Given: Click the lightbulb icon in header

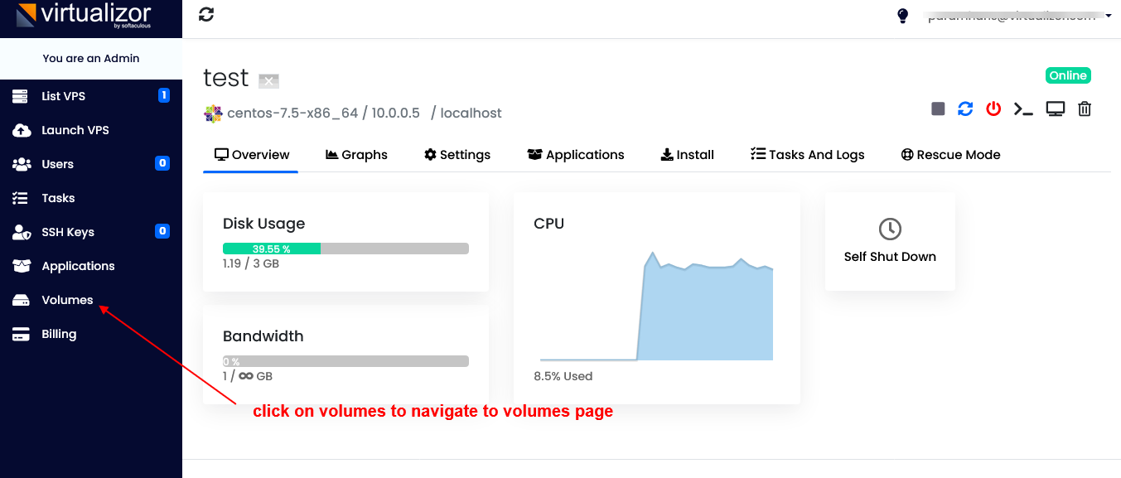Looking at the screenshot, I should [903, 16].
